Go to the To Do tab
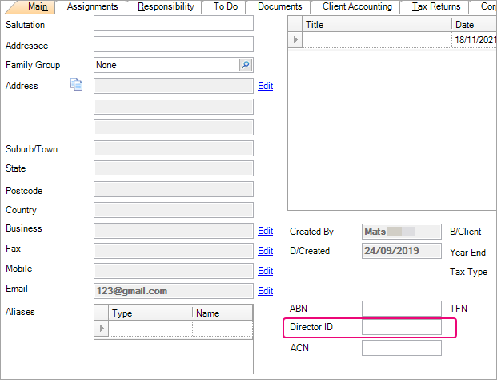This screenshot has width=497, height=380. (x=225, y=6)
